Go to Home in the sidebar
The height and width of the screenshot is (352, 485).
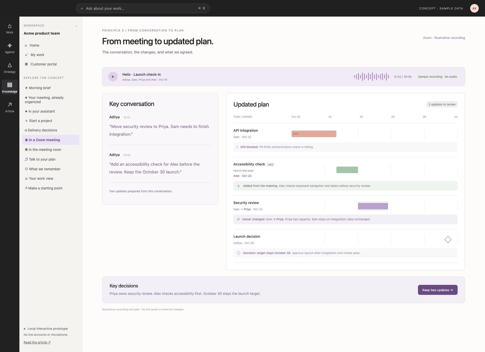50,45
